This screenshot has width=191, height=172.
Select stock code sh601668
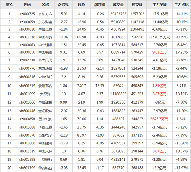point(27,143)
